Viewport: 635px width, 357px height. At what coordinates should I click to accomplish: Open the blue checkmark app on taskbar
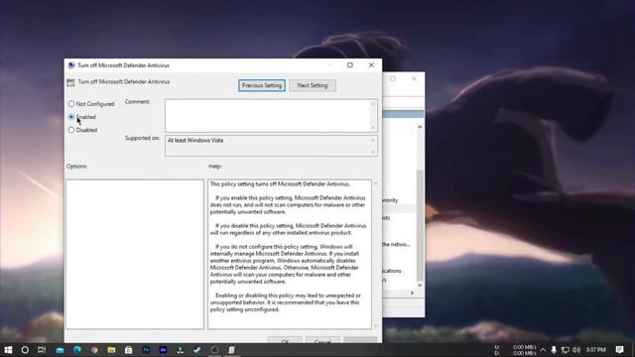(197, 350)
